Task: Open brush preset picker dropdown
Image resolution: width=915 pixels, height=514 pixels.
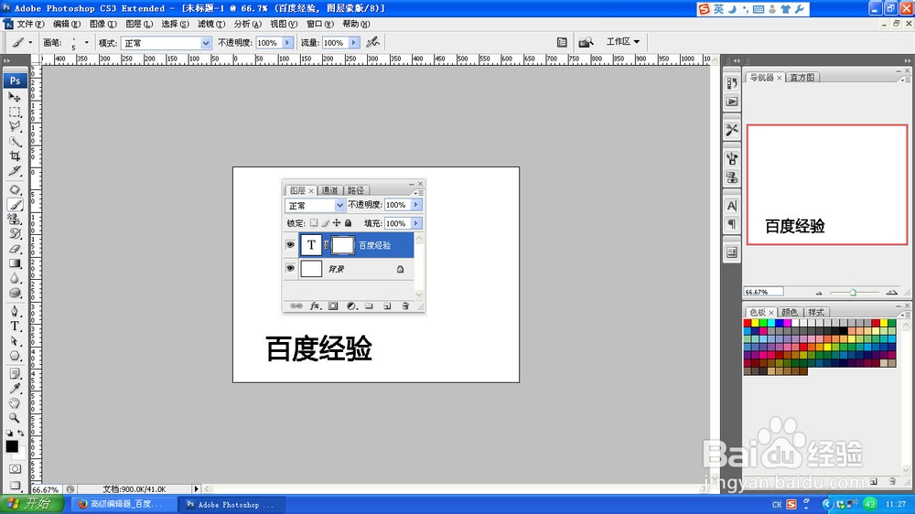Action: (86, 43)
